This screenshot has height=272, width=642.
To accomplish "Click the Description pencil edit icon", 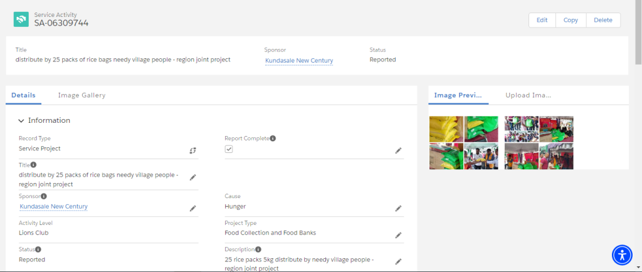I will click(x=398, y=261).
